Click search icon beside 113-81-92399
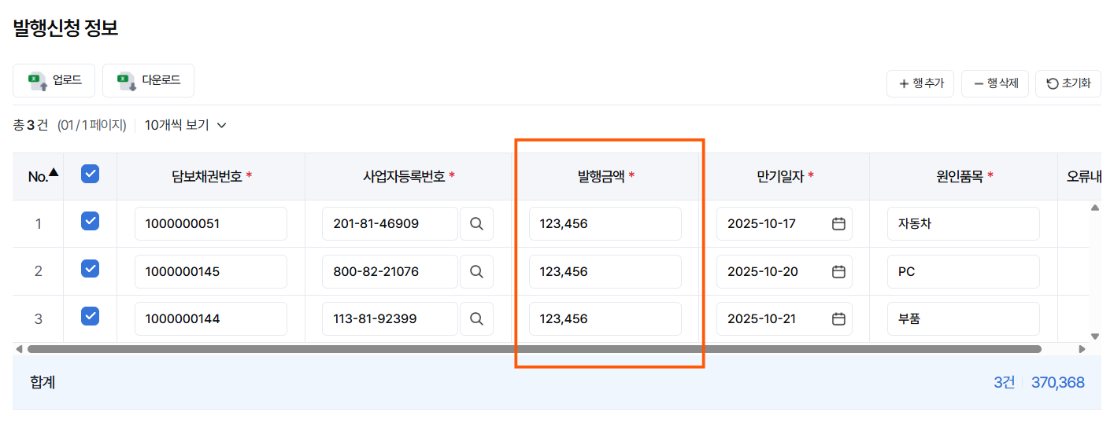This screenshot has width=1114, height=423. pyautogui.click(x=476, y=319)
